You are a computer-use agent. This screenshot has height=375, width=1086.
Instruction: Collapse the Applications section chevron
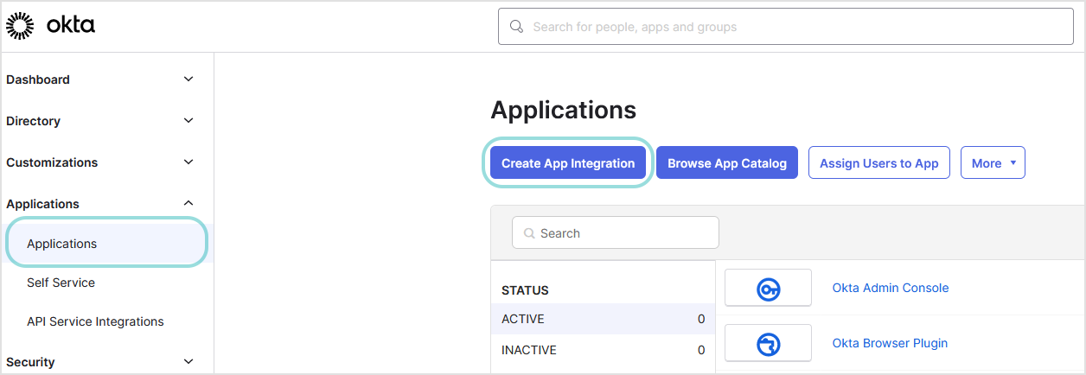click(188, 204)
